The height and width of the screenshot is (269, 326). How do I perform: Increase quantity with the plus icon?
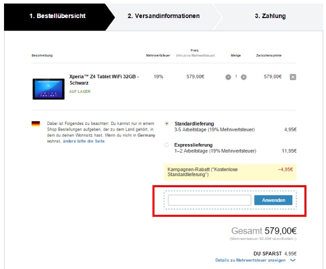(x=244, y=77)
